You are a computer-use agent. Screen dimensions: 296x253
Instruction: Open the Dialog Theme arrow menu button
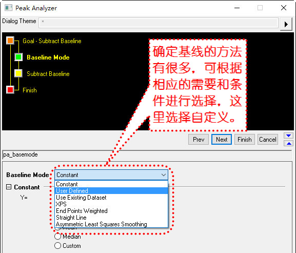(286, 24)
